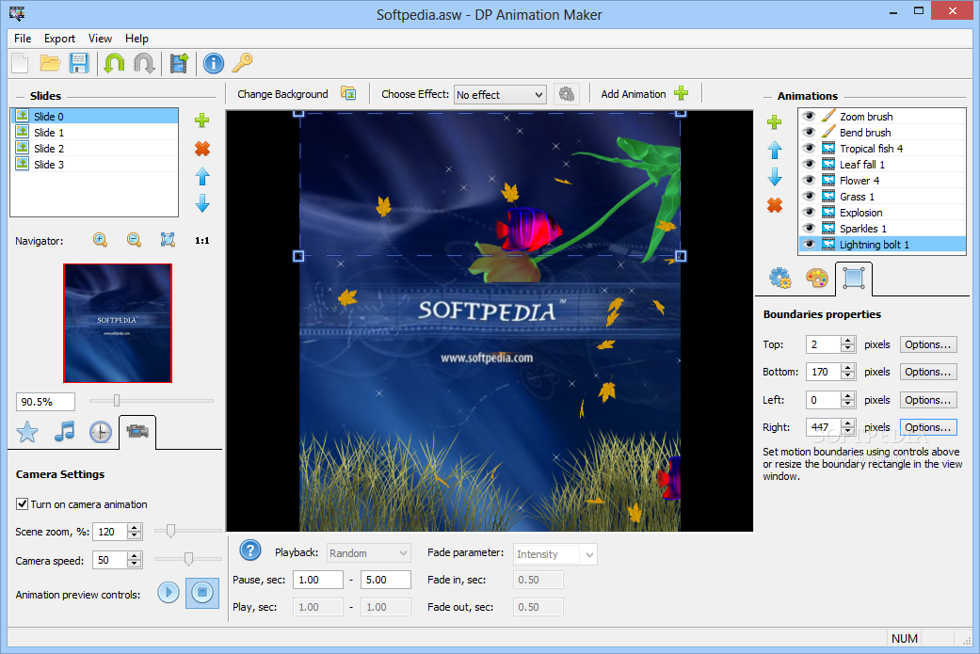Switch to the clock timing tab

click(x=101, y=432)
